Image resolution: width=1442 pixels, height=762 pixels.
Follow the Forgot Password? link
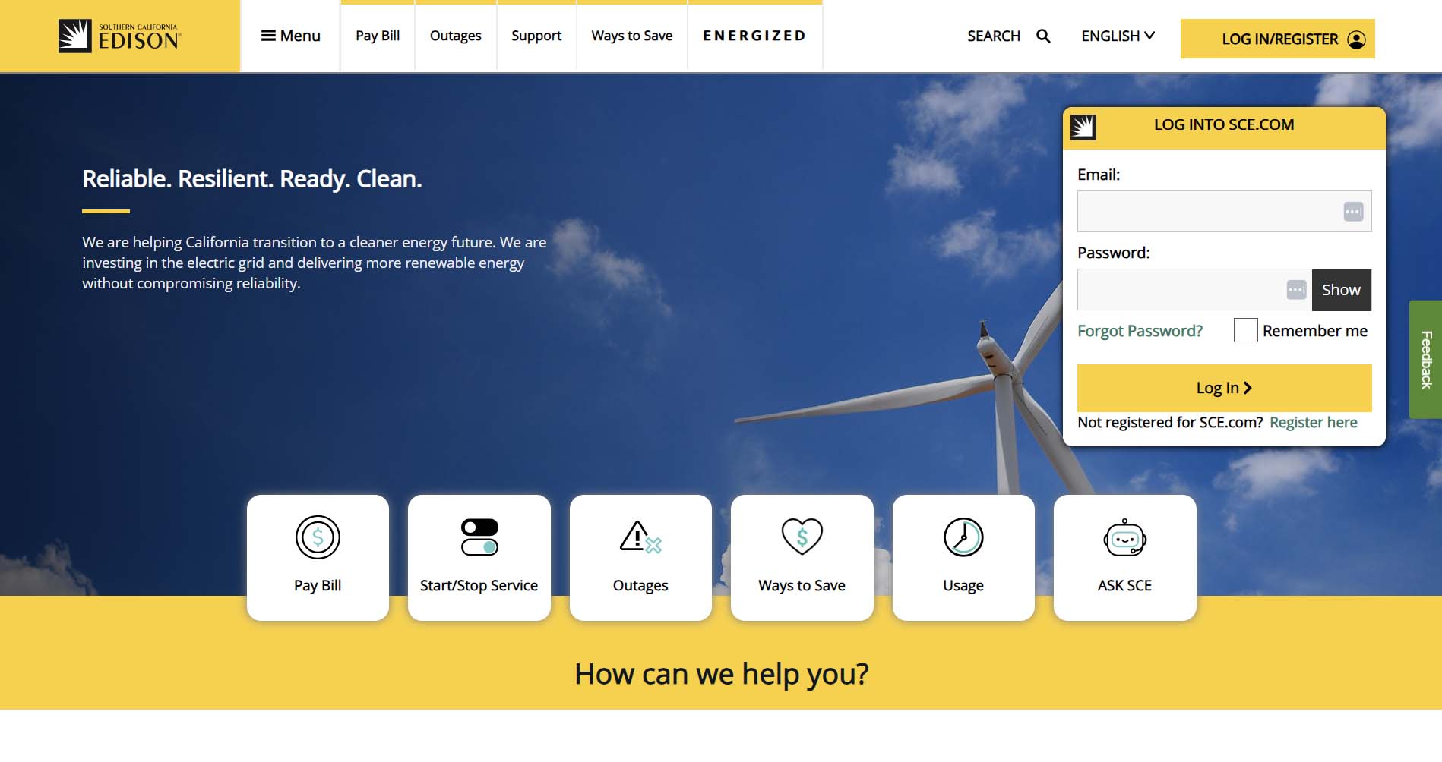[x=1140, y=331]
